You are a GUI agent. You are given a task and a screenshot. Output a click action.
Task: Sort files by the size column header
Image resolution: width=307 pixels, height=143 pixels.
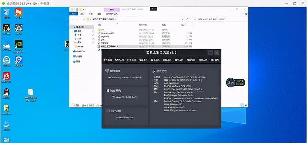(183, 25)
